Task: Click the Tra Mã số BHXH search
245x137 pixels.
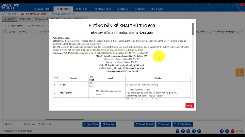Action: (13, 26)
